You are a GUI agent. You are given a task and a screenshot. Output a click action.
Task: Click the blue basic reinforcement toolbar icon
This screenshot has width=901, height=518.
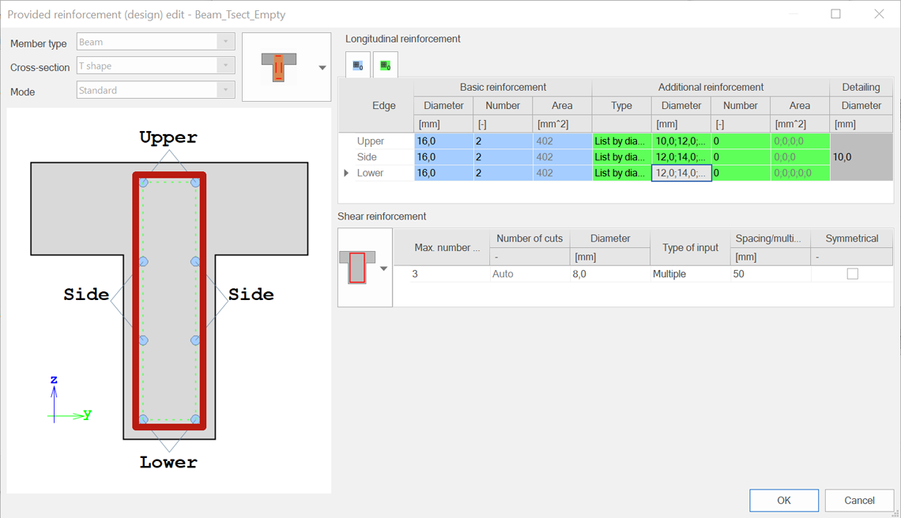pos(357,65)
